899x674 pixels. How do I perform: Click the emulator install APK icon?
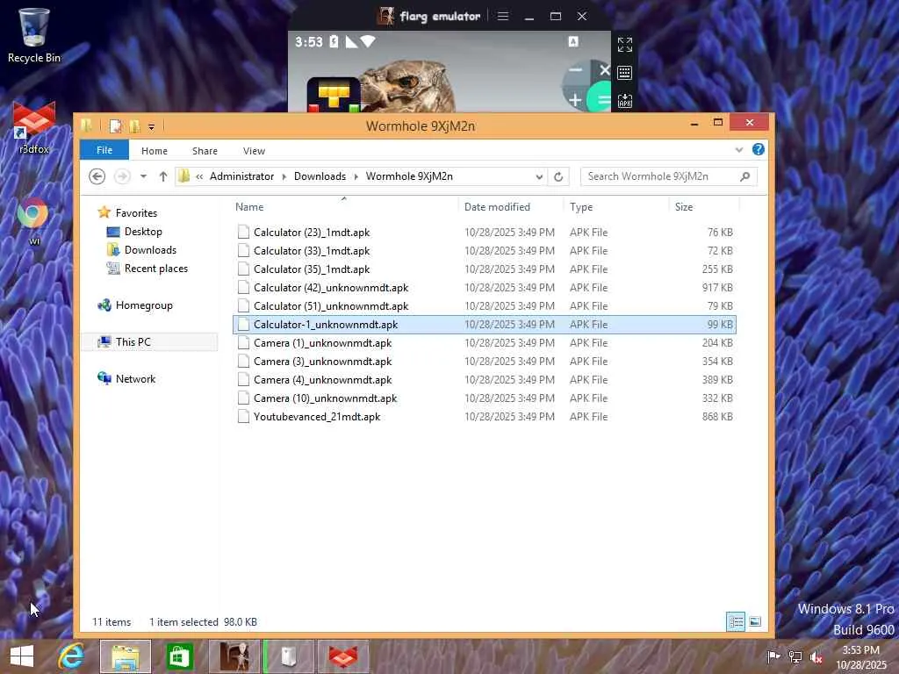pyautogui.click(x=624, y=101)
